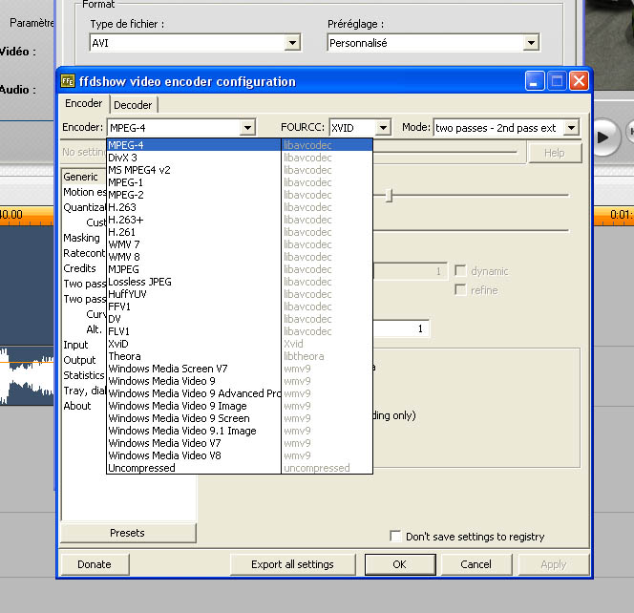Viewport: 634px width, 613px height.
Task: Open the Mode two passes dropdown
Action: coord(571,128)
